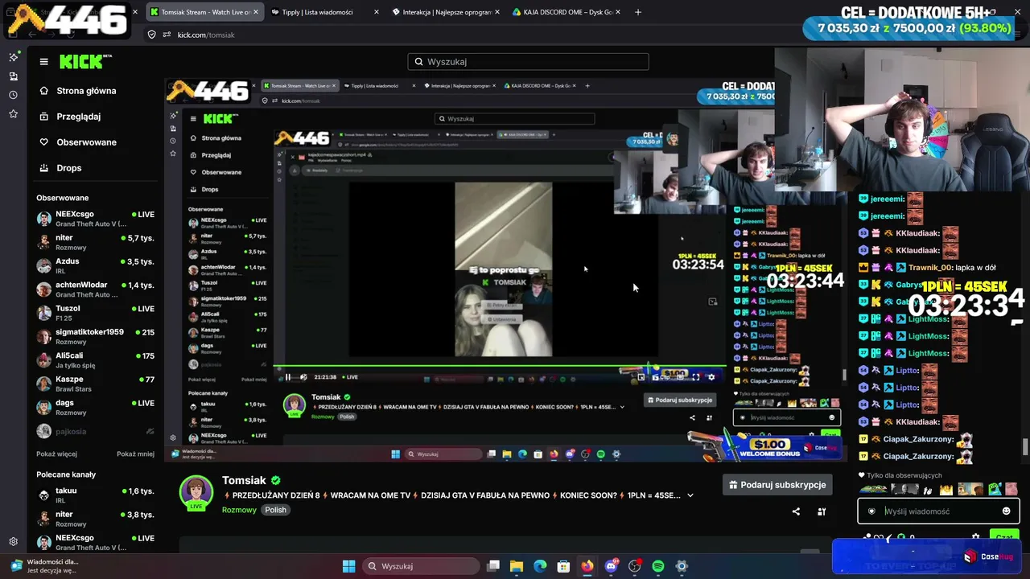Close the Interakcja browser tab

click(x=497, y=12)
